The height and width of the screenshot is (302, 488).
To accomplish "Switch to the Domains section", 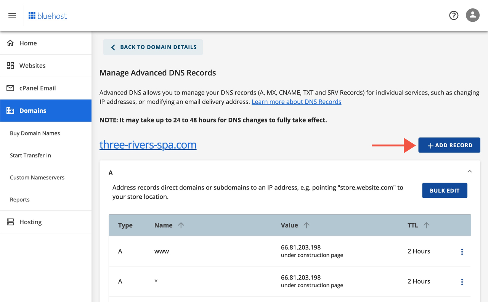I will [x=33, y=110].
